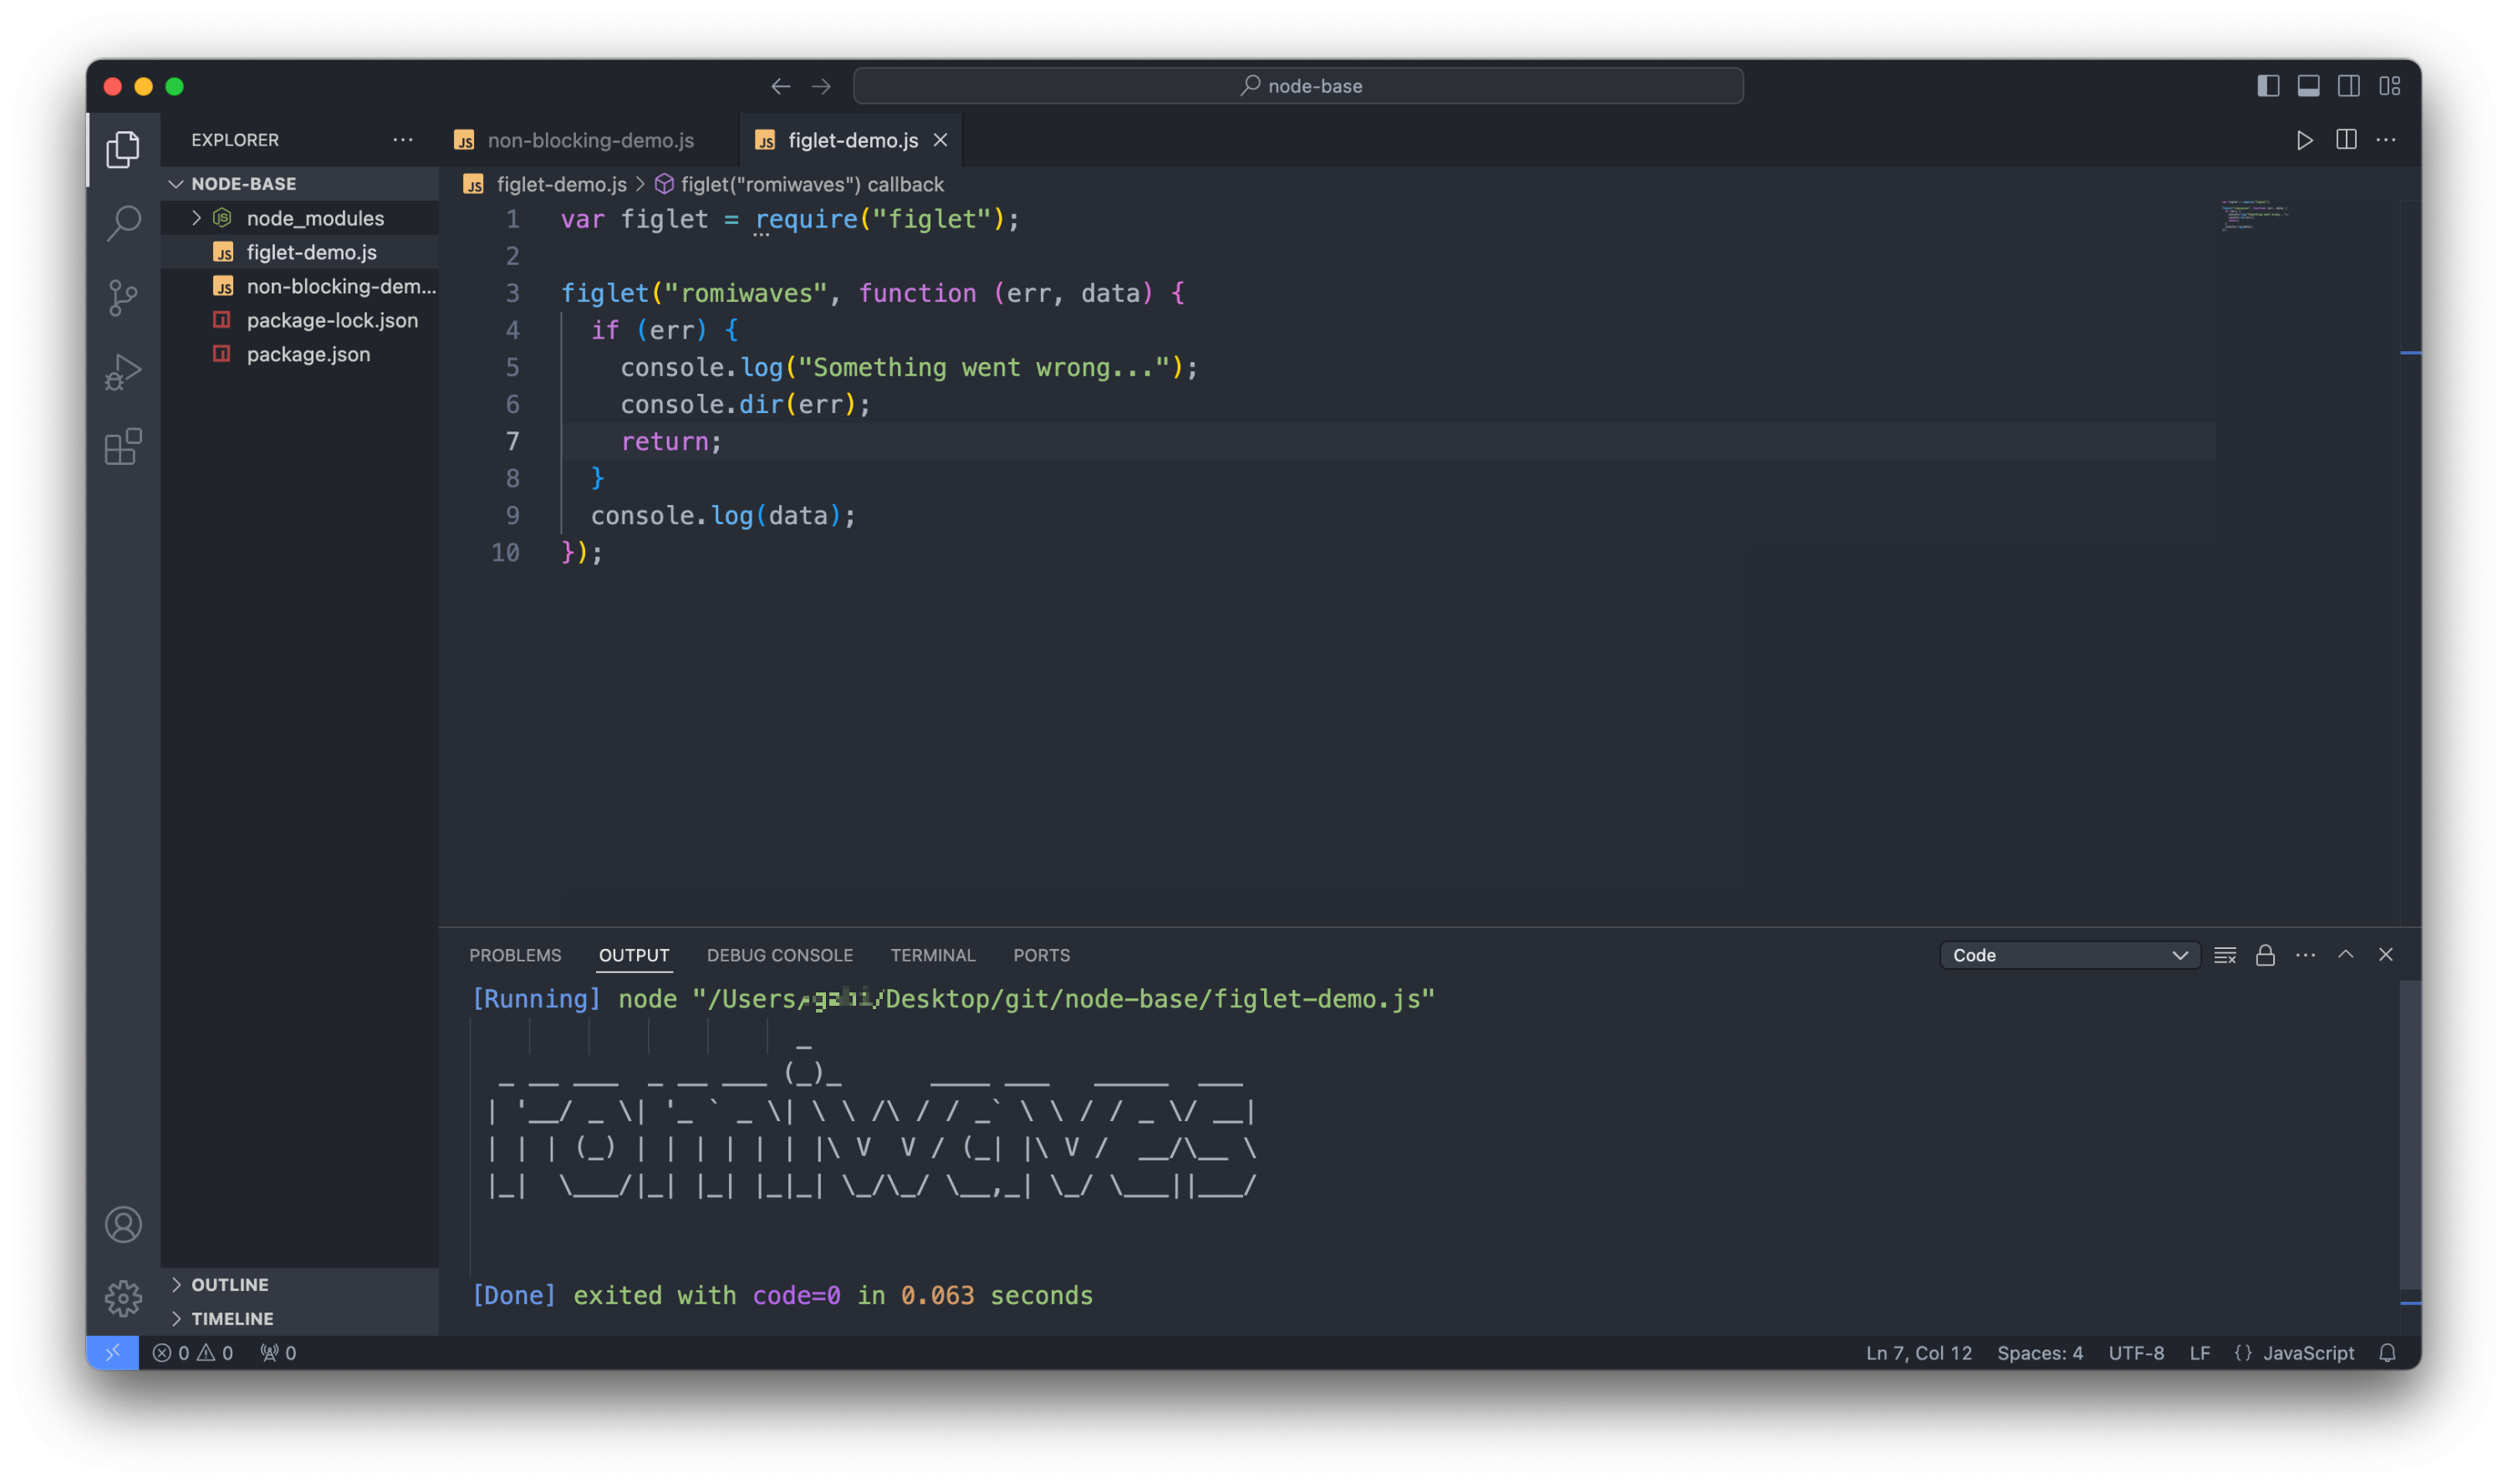Open Explorer Views and More Actions ellipsis

(403, 140)
